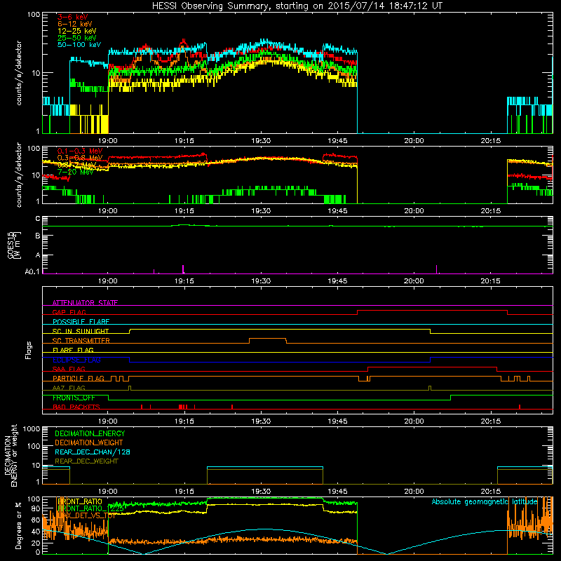Click the green FRONTS_OFF label
Image resolution: width=561 pixels, height=561 pixels.
pos(74,398)
